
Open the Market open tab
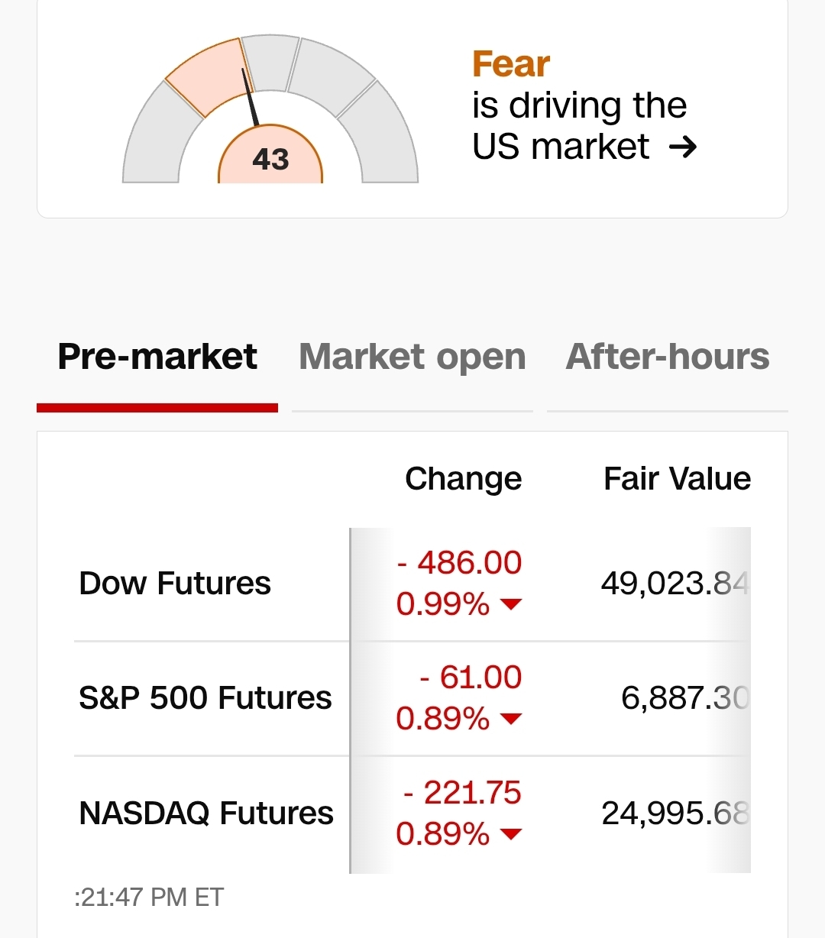point(412,357)
